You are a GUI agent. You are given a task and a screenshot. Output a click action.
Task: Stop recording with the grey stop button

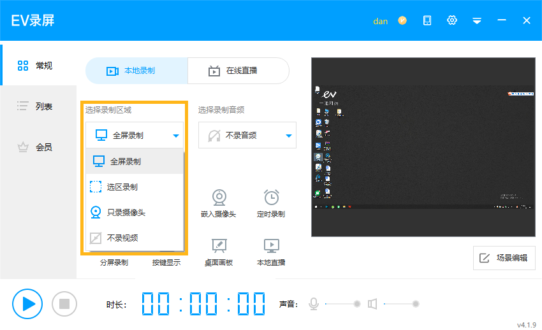(64, 304)
